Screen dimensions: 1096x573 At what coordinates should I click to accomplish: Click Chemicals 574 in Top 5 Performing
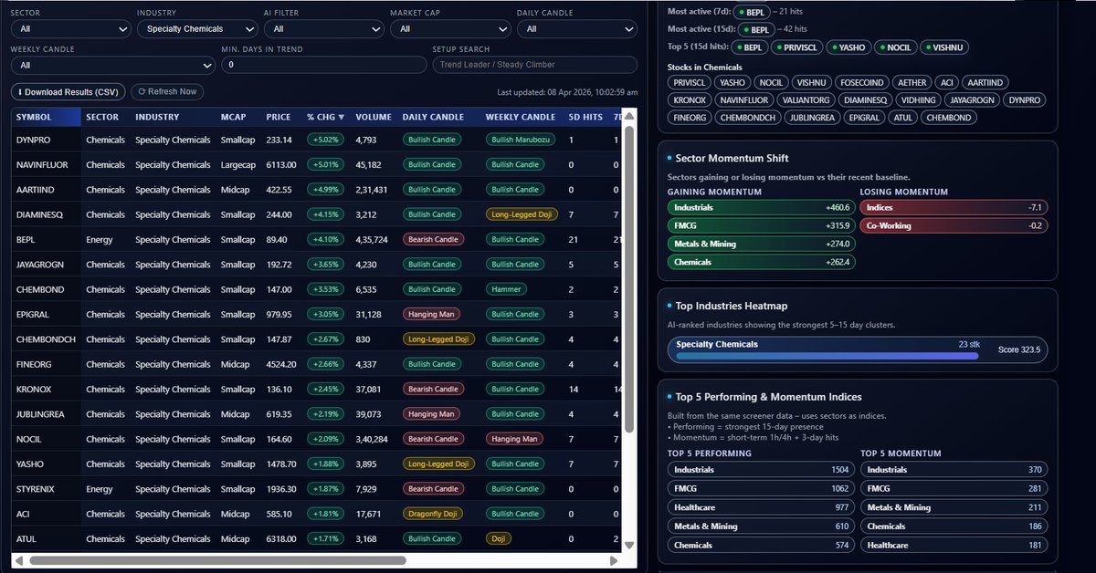[x=762, y=545]
